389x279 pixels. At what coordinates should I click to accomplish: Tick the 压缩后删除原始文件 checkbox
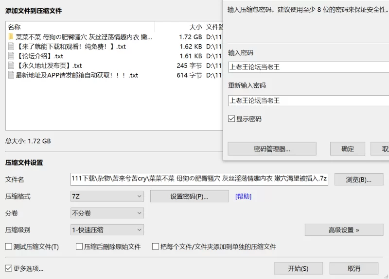[79, 246]
